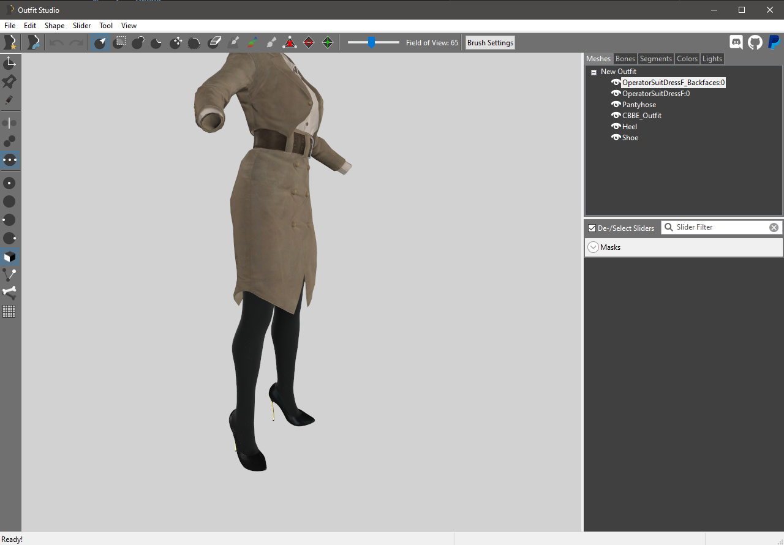Collapse the New Outfit tree node
Viewport: 784px width, 545px height.
(594, 72)
